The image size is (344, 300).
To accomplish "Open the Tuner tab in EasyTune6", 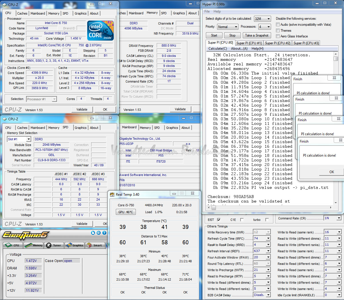I will coord(54,245).
